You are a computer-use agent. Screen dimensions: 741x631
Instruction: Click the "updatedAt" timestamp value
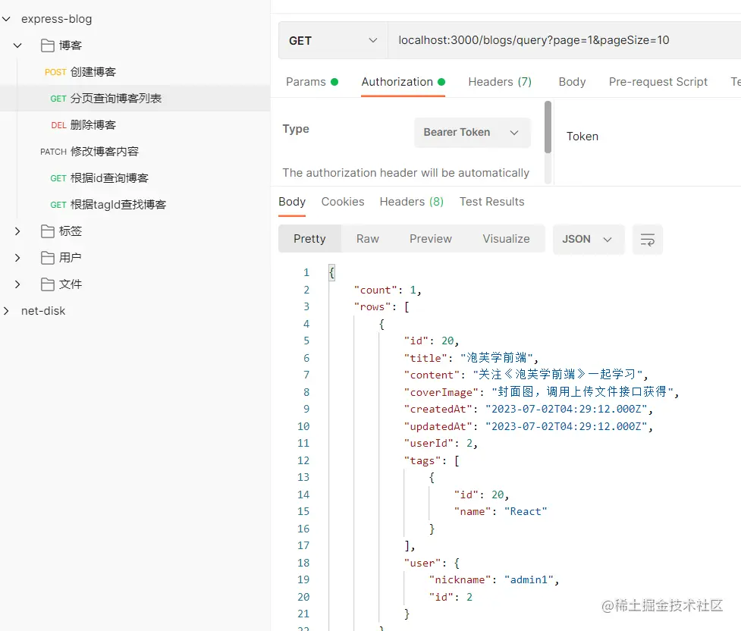tap(566, 426)
